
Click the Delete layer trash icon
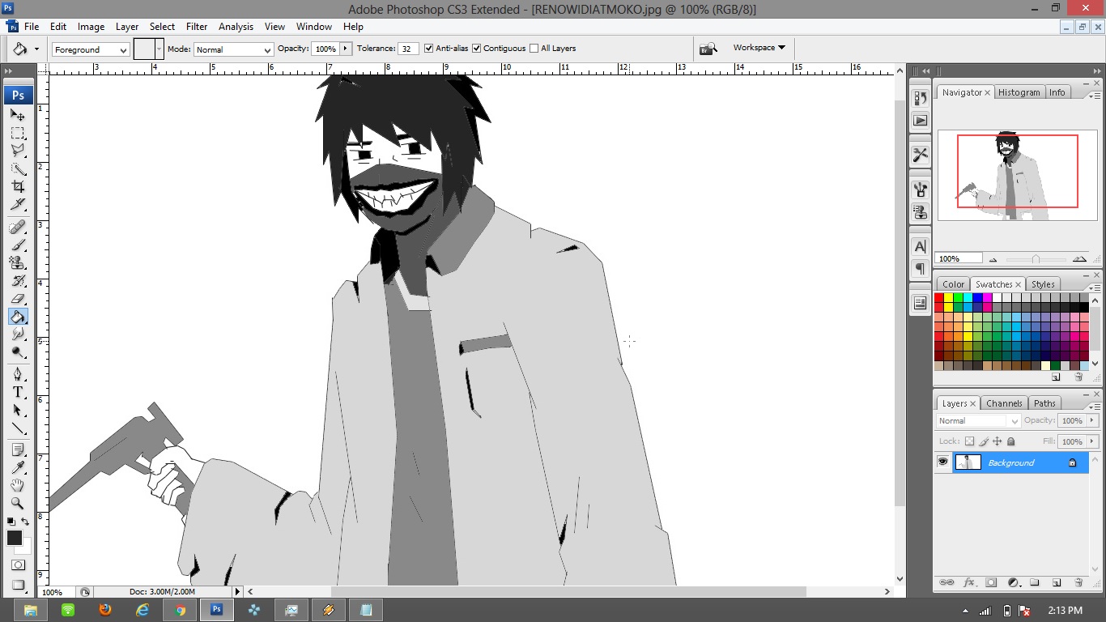[x=1078, y=582]
